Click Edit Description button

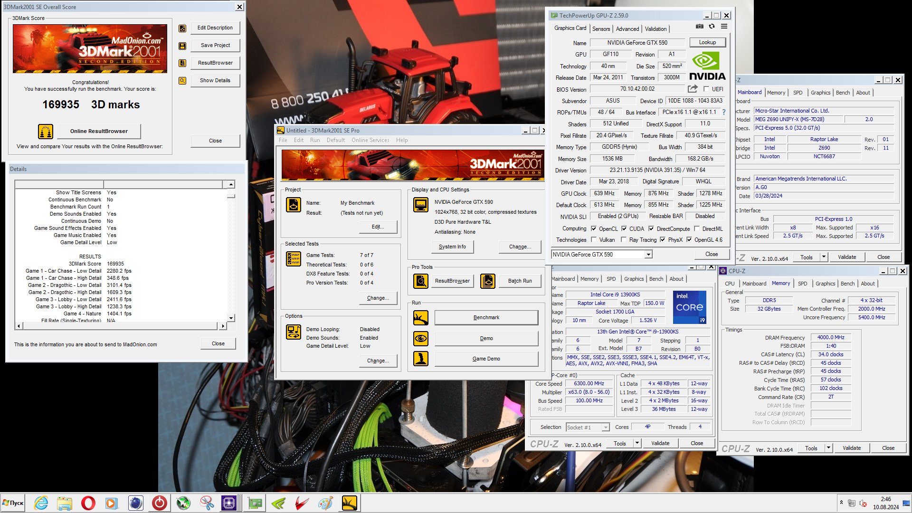click(x=215, y=28)
